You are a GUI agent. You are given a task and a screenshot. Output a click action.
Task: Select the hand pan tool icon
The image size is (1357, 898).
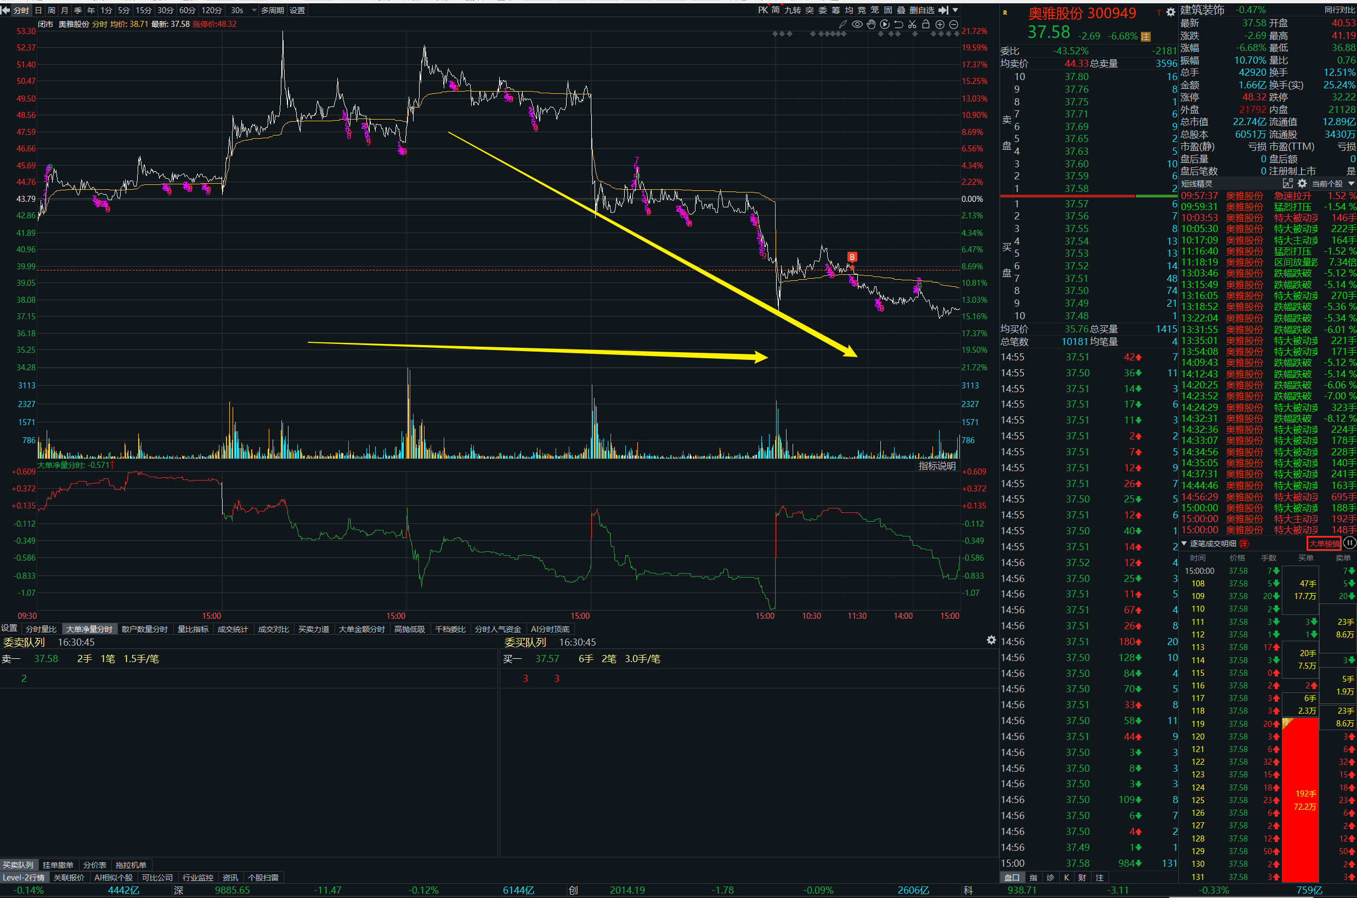tap(871, 24)
